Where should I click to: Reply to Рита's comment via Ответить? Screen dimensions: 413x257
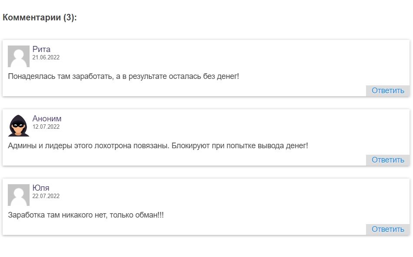click(x=388, y=91)
